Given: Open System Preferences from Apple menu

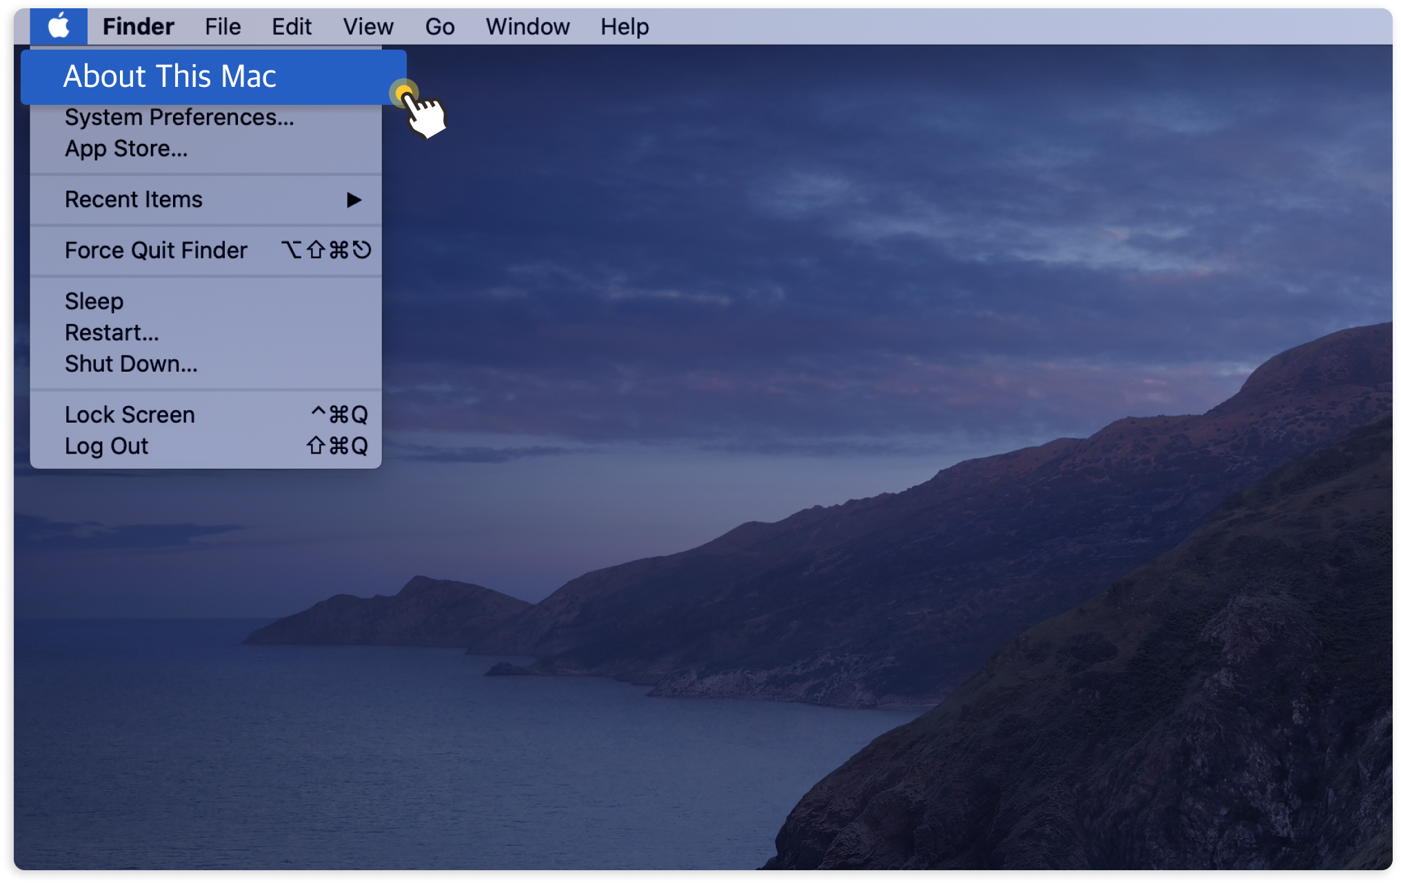Looking at the screenshot, I should point(205,117).
